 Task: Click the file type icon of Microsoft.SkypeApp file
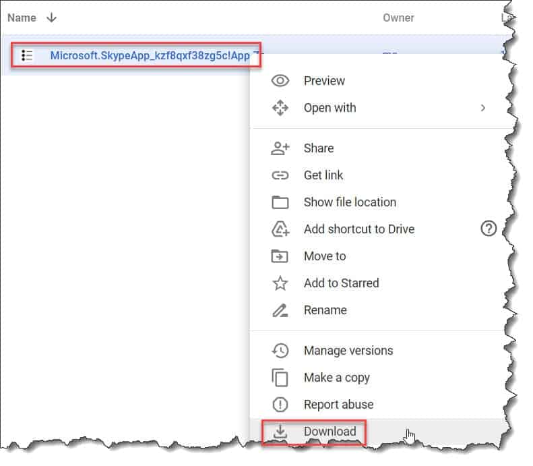pyautogui.click(x=27, y=55)
